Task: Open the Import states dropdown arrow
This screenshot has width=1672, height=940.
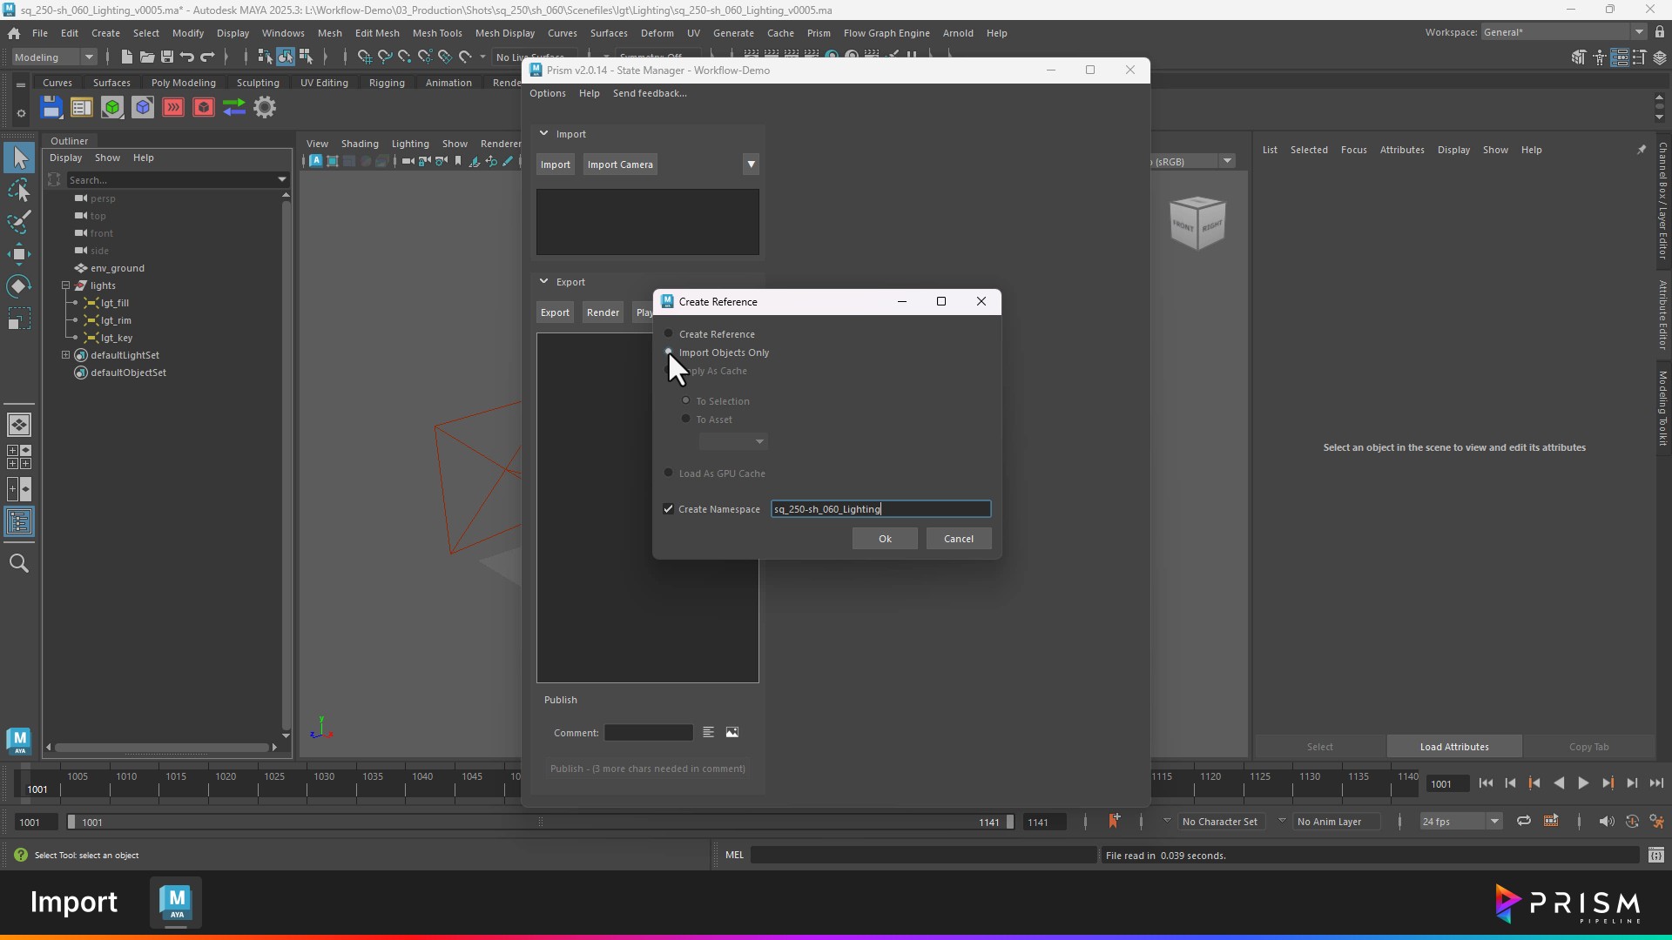Action: [x=751, y=164]
